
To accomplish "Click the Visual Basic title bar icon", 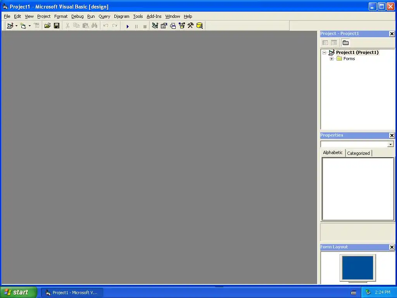I will 5,7.
